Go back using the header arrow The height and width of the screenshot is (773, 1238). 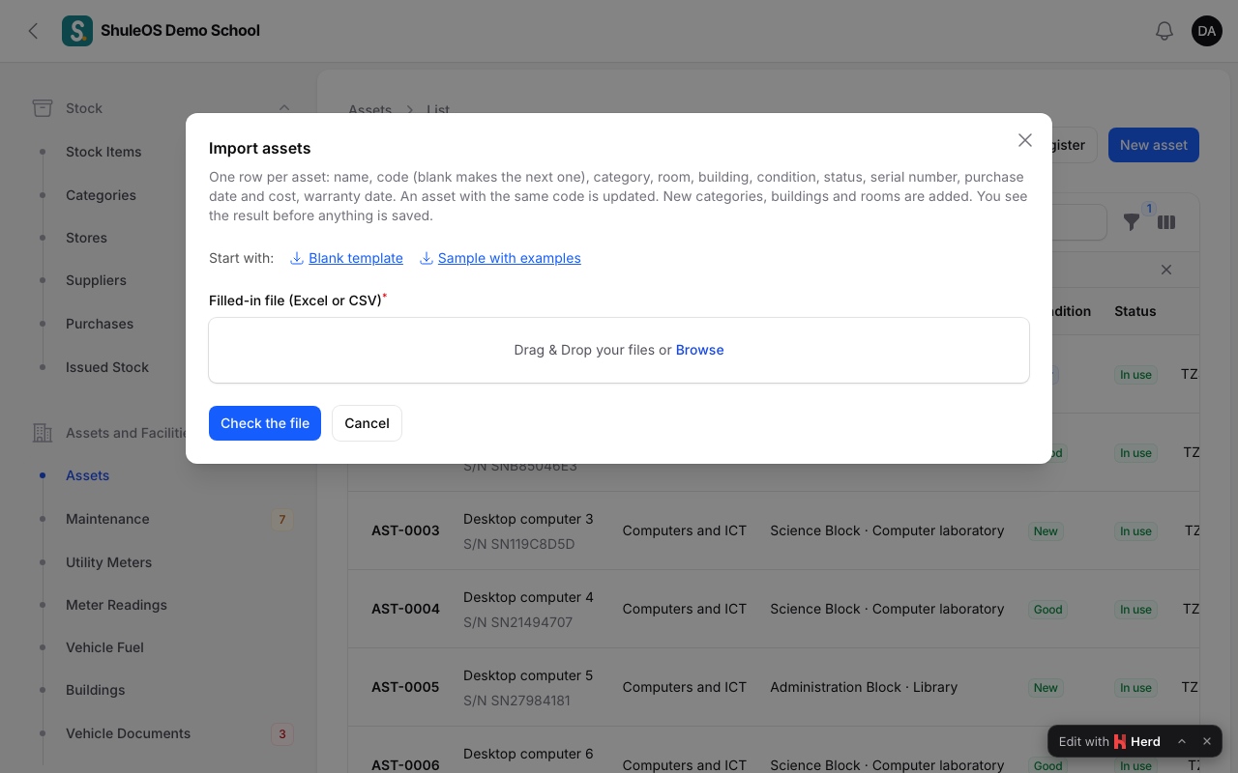pos(33,31)
